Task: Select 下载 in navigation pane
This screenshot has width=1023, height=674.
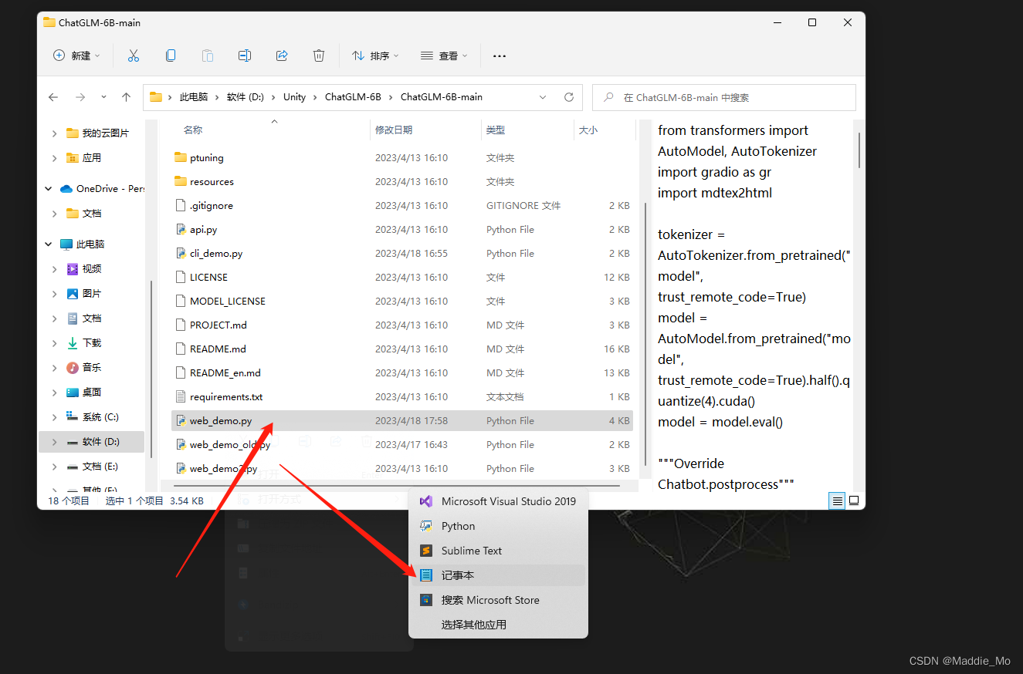Action: click(x=91, y=343)
